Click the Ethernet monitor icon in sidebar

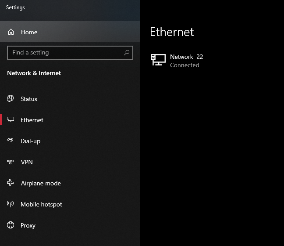point(11,120)
